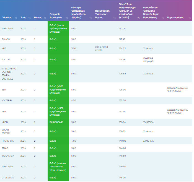
Task: Click the PROTERGIA provider cell
Action: pyautogui.click(x=7, y=141)
